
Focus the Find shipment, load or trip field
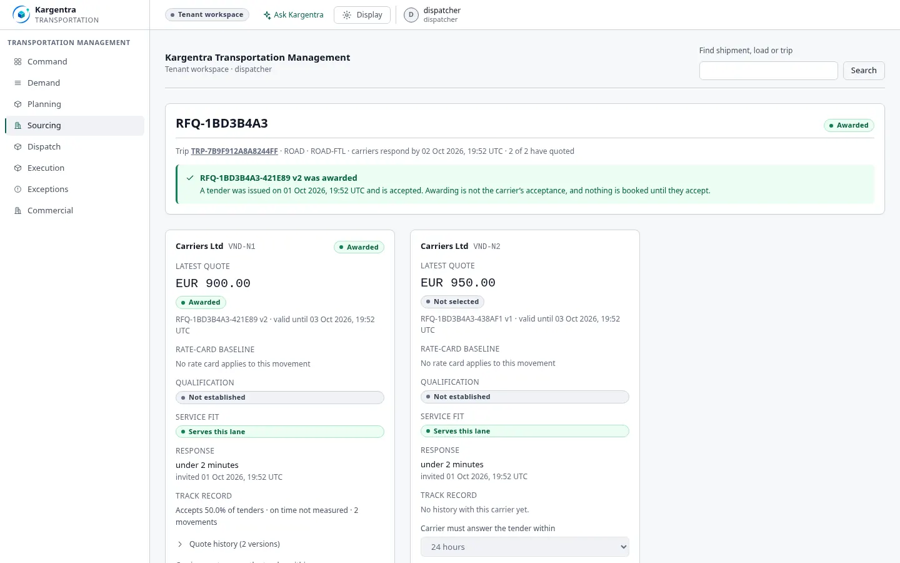[768, 71]
